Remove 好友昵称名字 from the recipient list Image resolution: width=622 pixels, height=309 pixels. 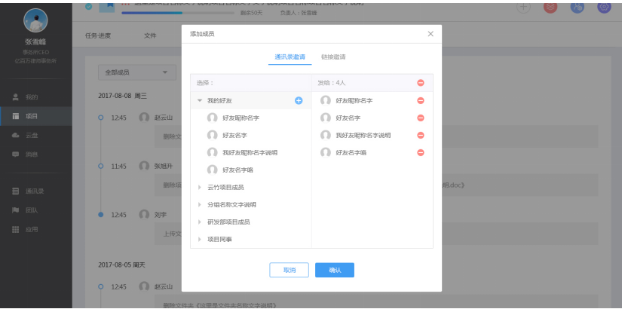click(x=421, y=101)
